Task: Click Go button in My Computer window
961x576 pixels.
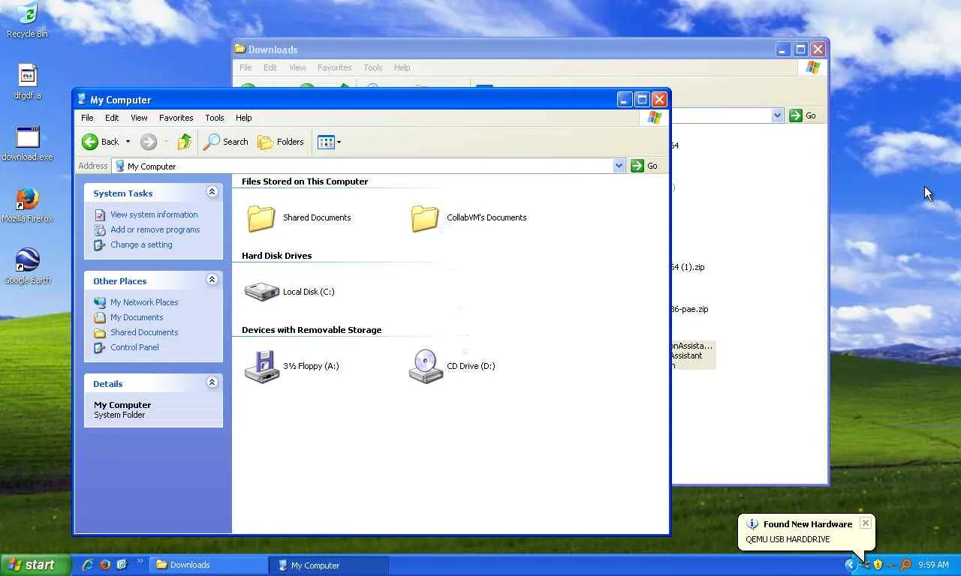Action: tap(645, 166)
